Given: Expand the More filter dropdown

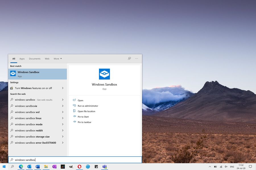Looking at the screenshot, I should (58, 59).
